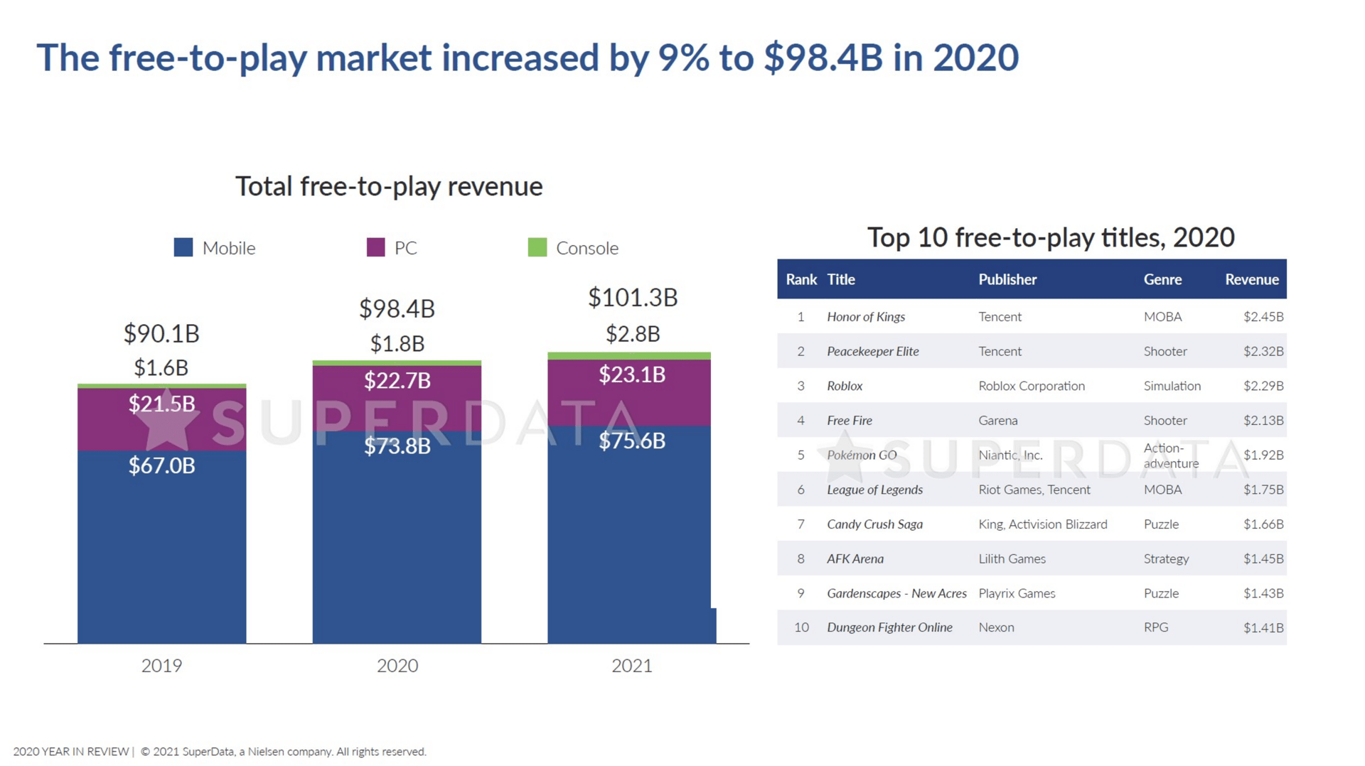Click the 'Genre' column header
Screen dimensions: 1365x766
pos(1162,279)
